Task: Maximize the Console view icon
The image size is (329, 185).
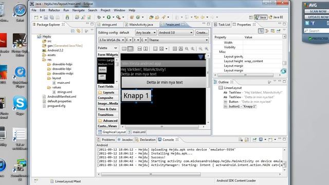Action: (284, 139)
